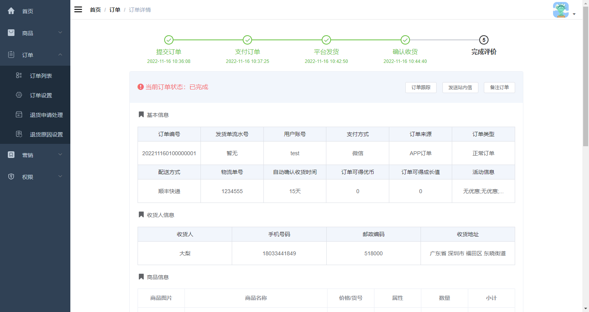Open the user dropdown arrow beside avatar
This screenshot has width=589, height=312.
coord(574,14)
